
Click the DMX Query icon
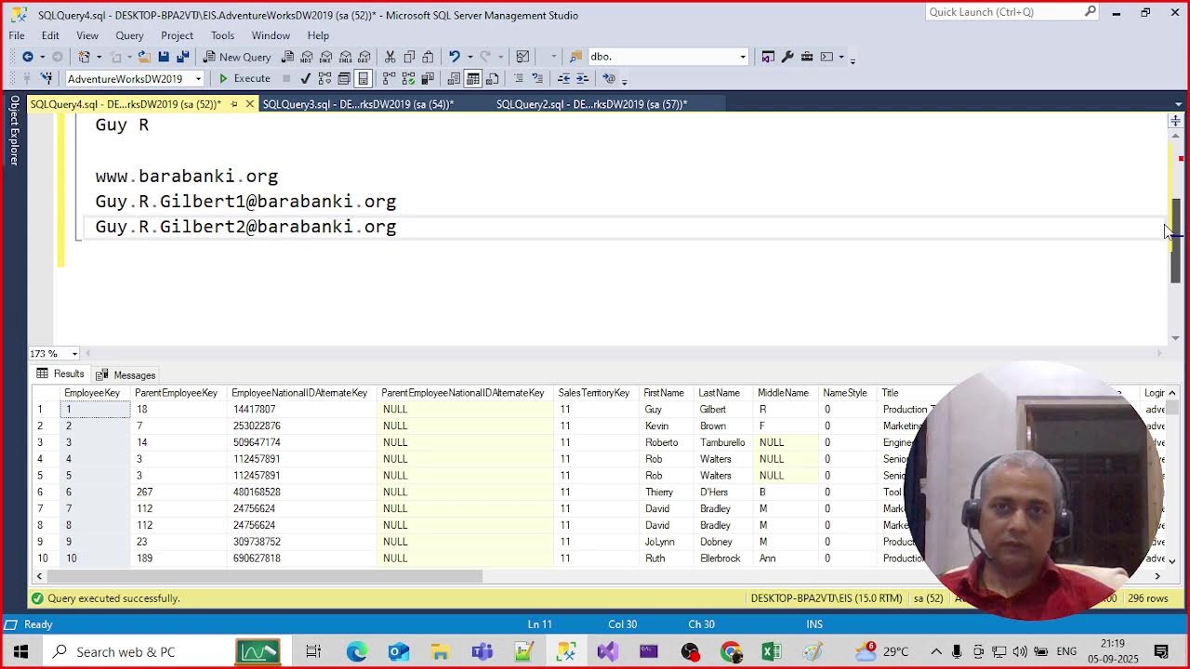325,57
